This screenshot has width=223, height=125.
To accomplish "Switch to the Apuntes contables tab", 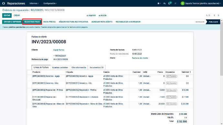I will pos(60,68).
